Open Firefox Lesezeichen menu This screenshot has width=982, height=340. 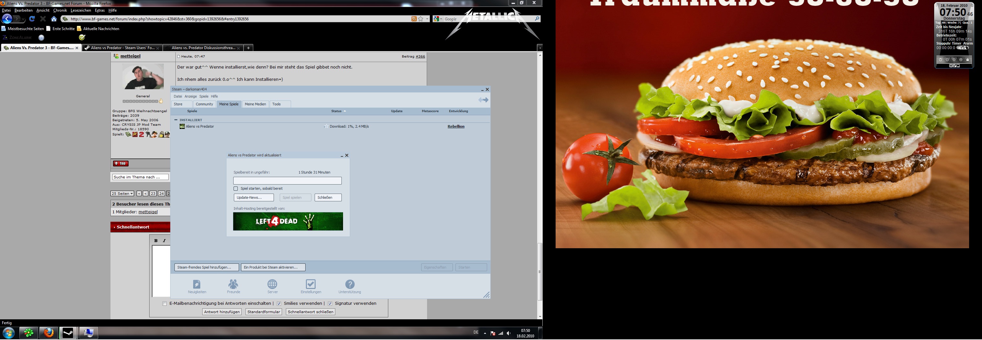tap(81, 10)
